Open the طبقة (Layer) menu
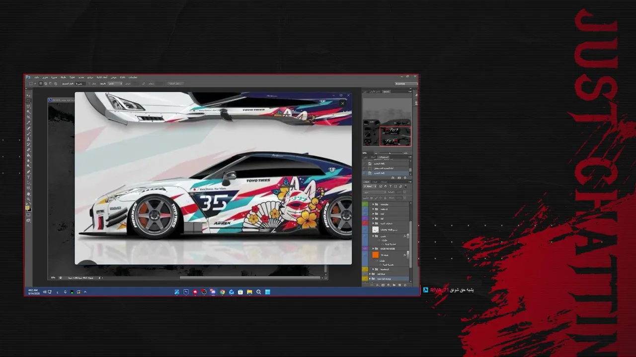The height and width of the screenshot is (357, 636). (63, 77)
